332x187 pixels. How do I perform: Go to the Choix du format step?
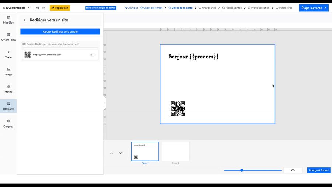(151, 8)
